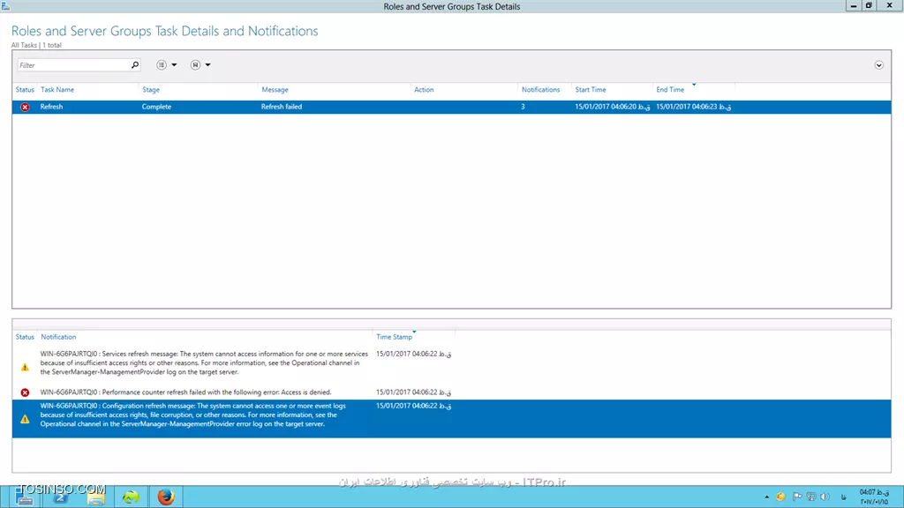Expand the list criteria dropdown arrow
Screen dimensions: 904x508
click(174, 65)
